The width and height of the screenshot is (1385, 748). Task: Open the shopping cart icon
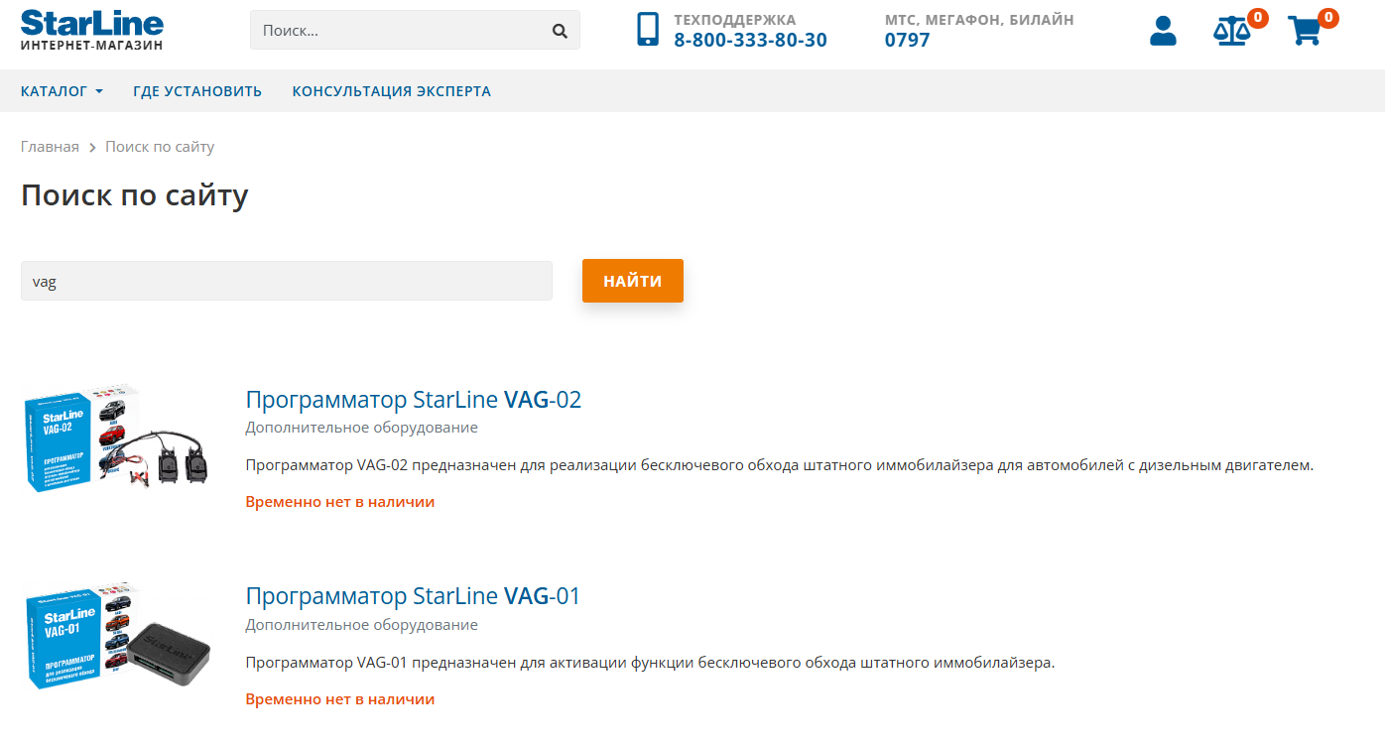click(1305, 31)
